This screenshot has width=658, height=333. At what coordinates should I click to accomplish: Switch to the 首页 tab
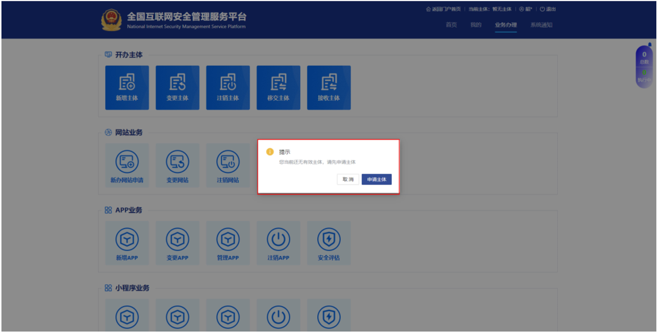point(451,25)
